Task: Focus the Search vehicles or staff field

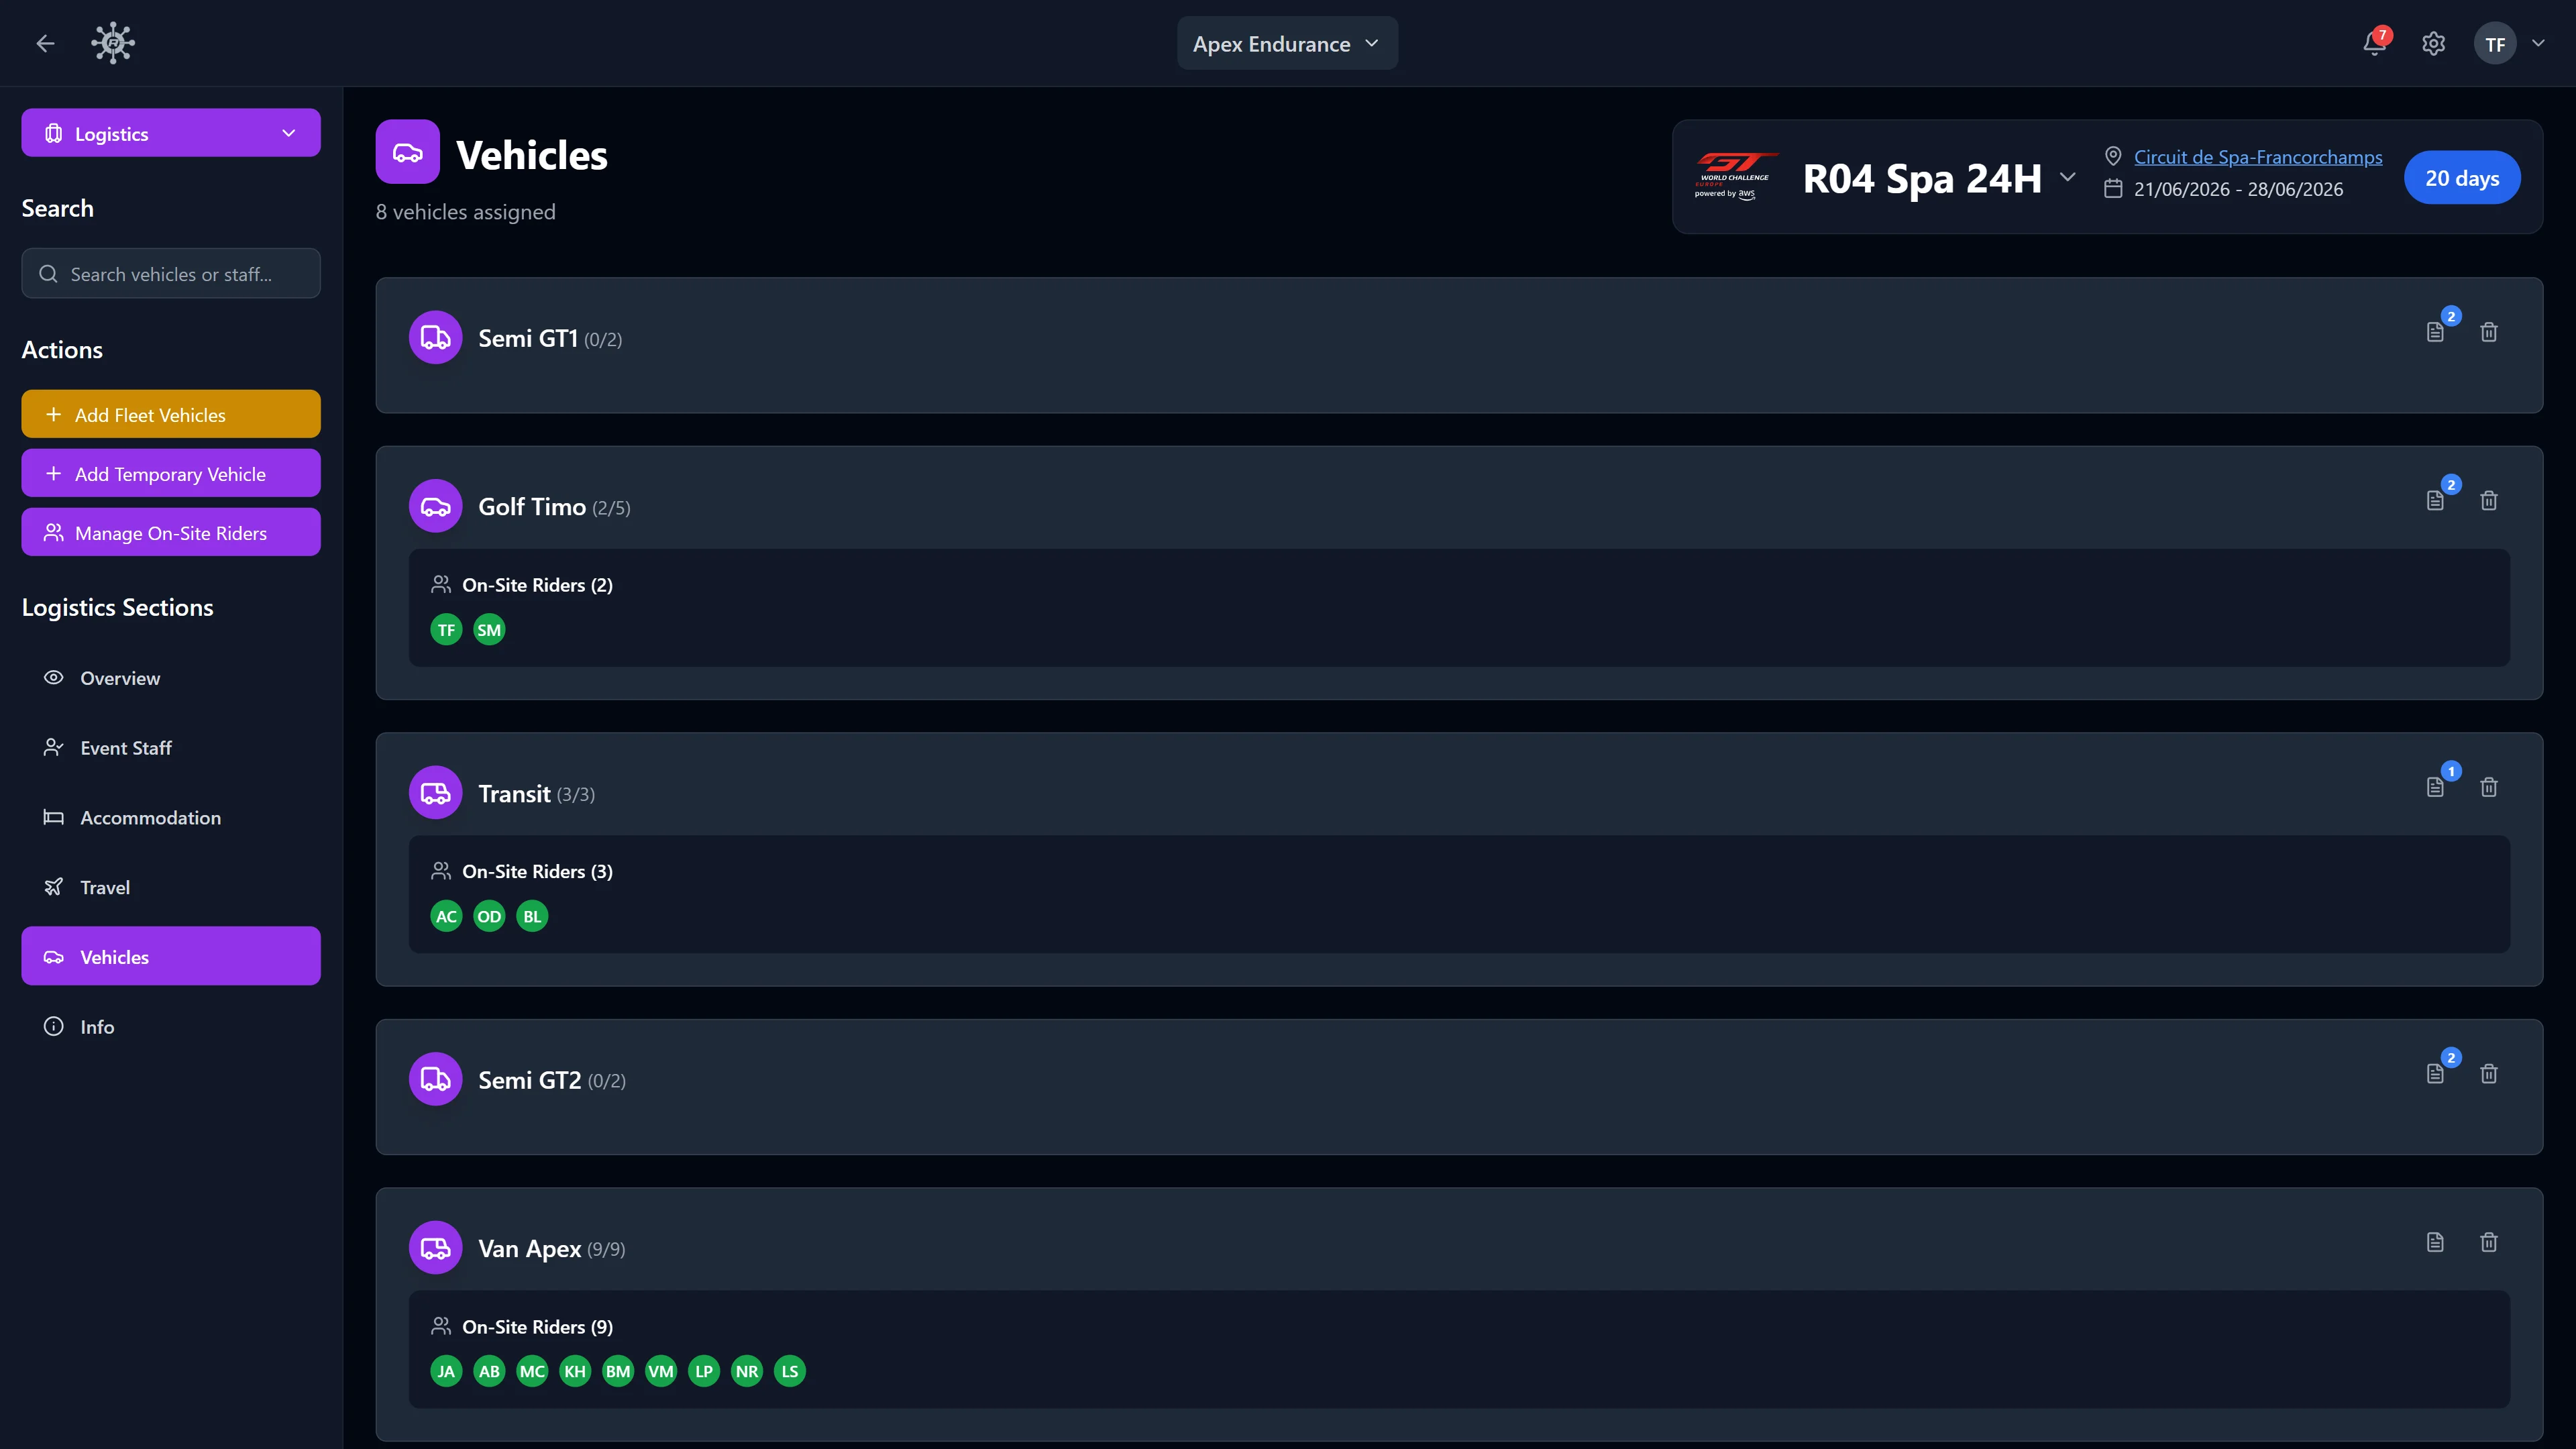Action: [x=171, y=274]
